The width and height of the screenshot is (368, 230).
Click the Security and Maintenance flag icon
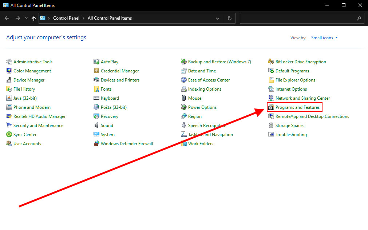click(9, 126)
